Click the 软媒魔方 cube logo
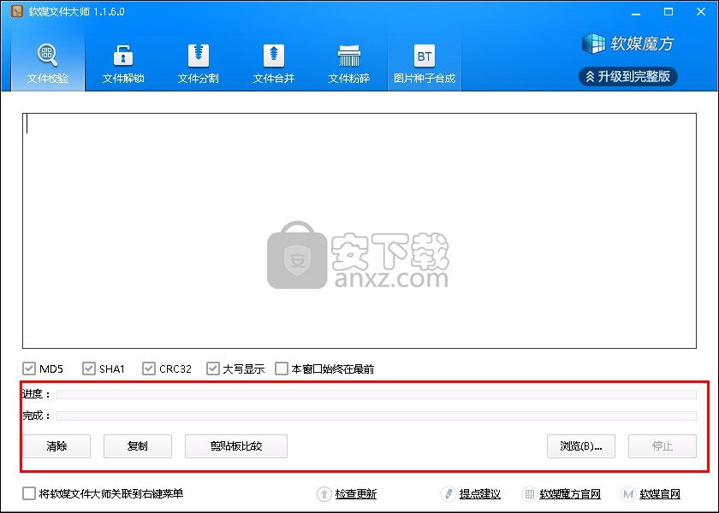Viewport: 719px width, 513px height. coord(593,44)
